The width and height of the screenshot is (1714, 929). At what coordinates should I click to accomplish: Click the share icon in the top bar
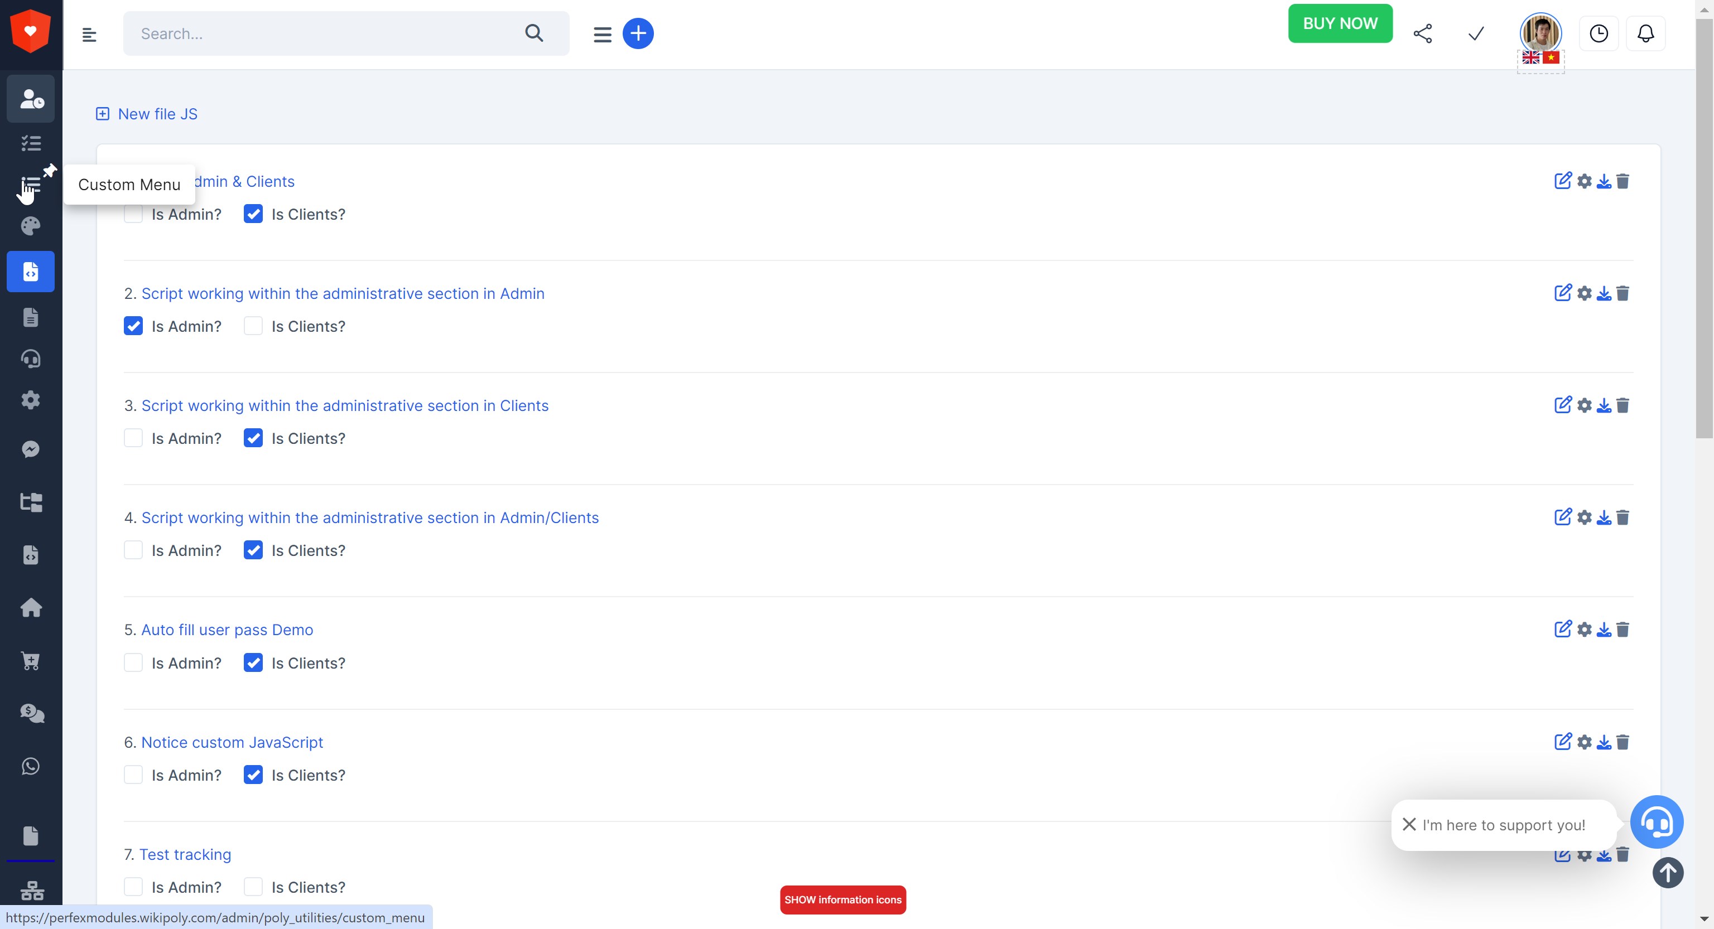click(x=1423, y=32)
